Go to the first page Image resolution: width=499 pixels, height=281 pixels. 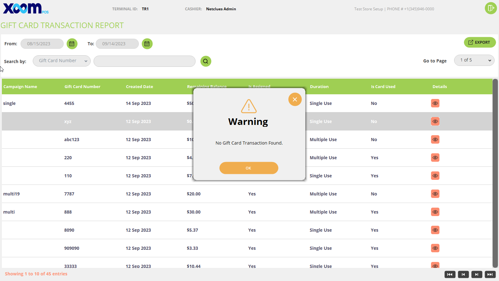point(450,274)
